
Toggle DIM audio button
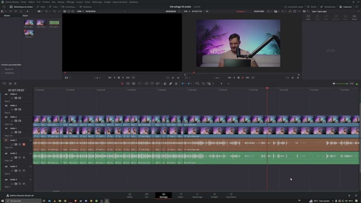pyautogui.click(x=352, y=83)
